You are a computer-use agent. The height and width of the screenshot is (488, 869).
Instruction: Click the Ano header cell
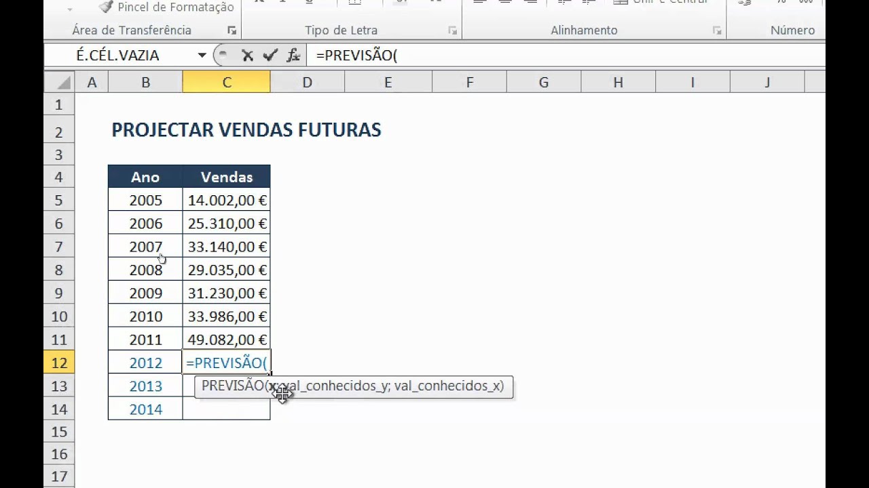(x=145, y=177)
